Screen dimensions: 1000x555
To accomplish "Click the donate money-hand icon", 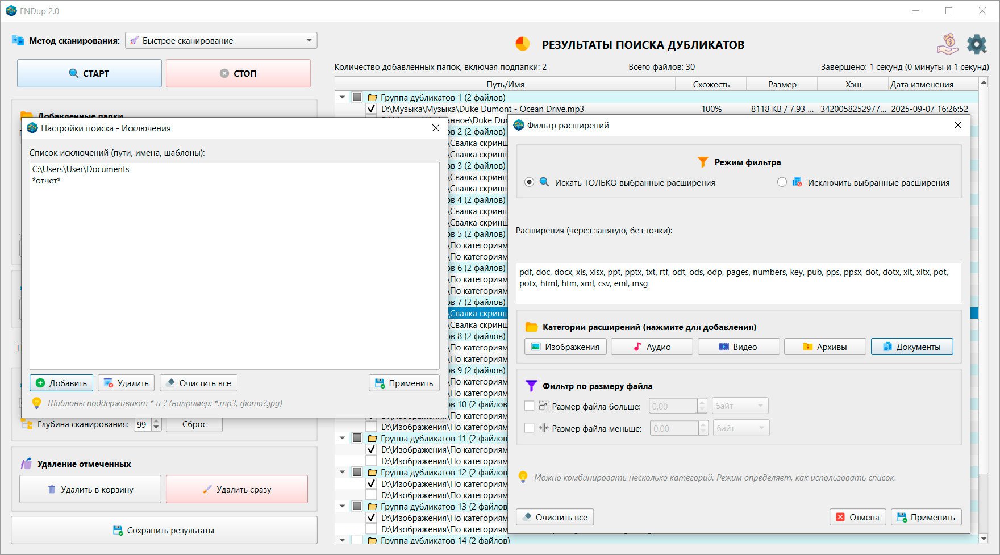I will click(x=947, y=44).
